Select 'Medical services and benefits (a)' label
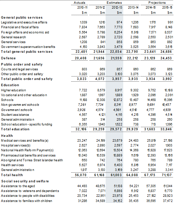 [25, 141]
